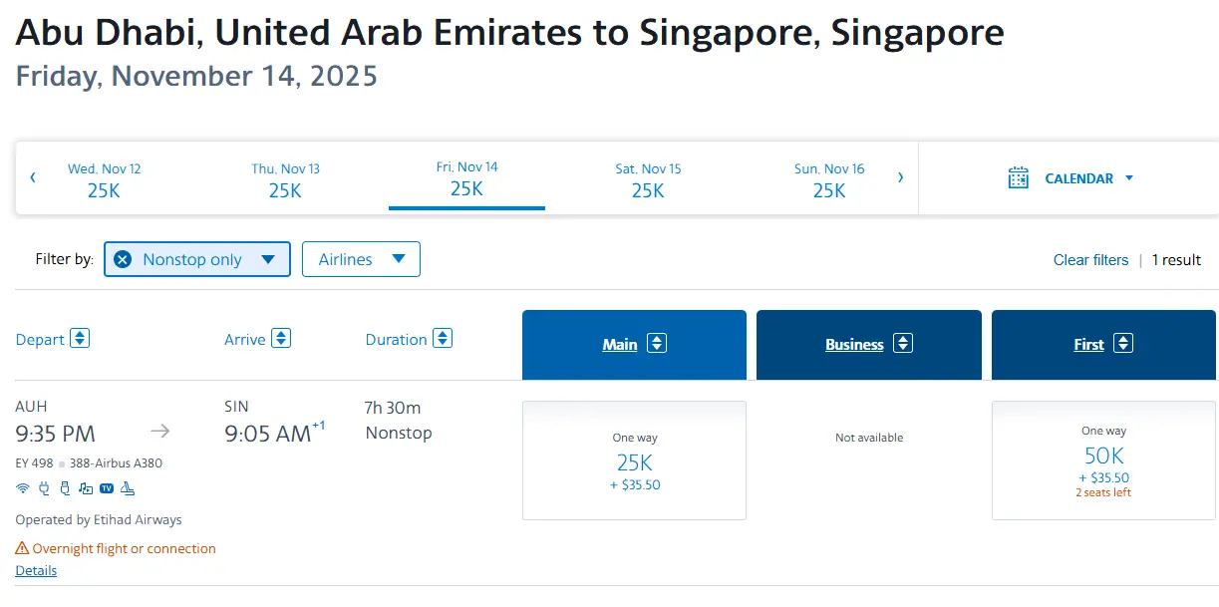
Task: Sort Main cabin prices with arrow icon
Action: tap(656, 344)
